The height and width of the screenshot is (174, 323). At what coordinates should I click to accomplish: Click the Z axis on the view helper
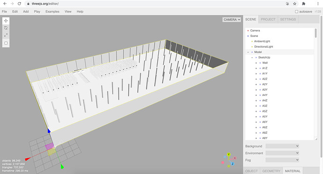[232, 164]
